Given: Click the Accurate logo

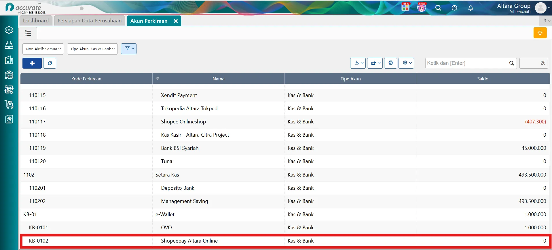Looking at the screenshot, I should tap(24, 7).
